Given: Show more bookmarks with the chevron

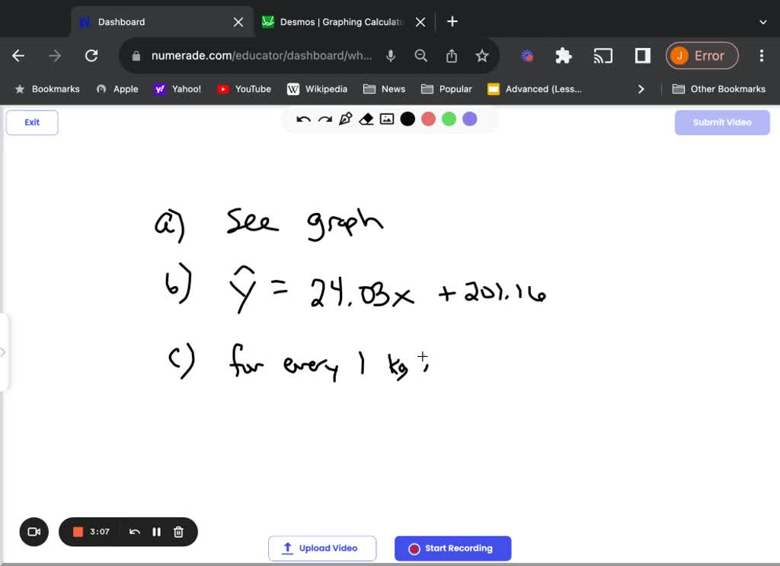Looking at the screenshot, I should tap(641, 89).
